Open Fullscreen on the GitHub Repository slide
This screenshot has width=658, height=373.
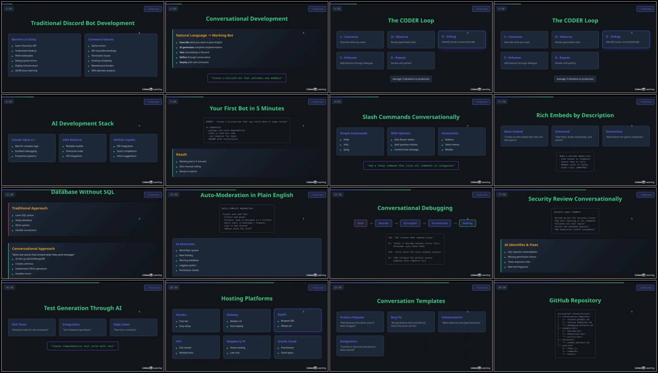pyautogui.click(x=645, y=288)
